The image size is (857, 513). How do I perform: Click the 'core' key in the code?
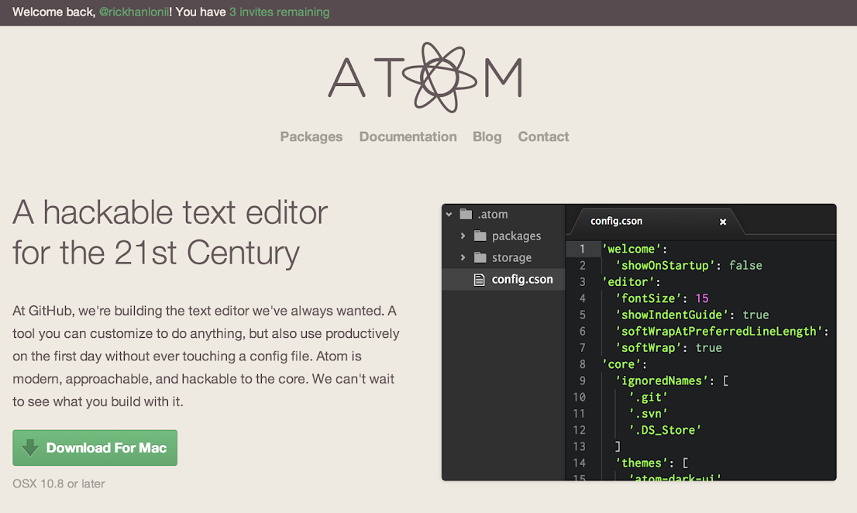coord(621,364)
